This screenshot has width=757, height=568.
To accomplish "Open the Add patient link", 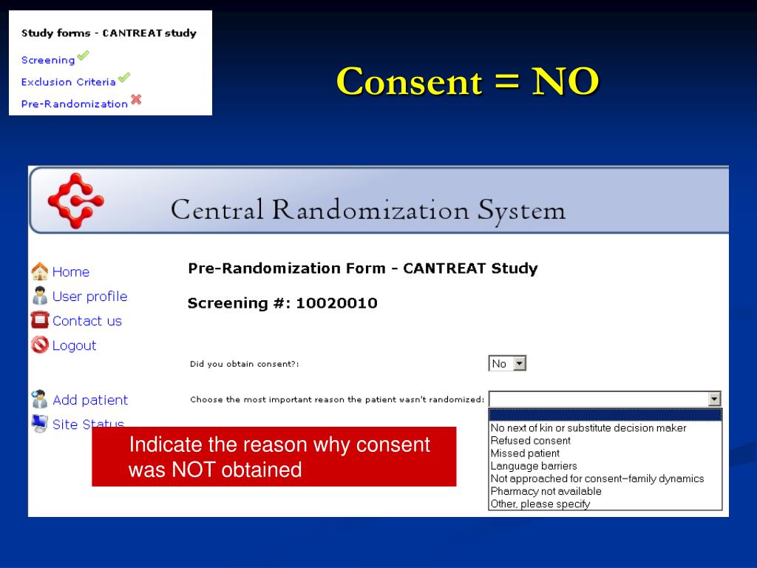I will coord(90,400).
